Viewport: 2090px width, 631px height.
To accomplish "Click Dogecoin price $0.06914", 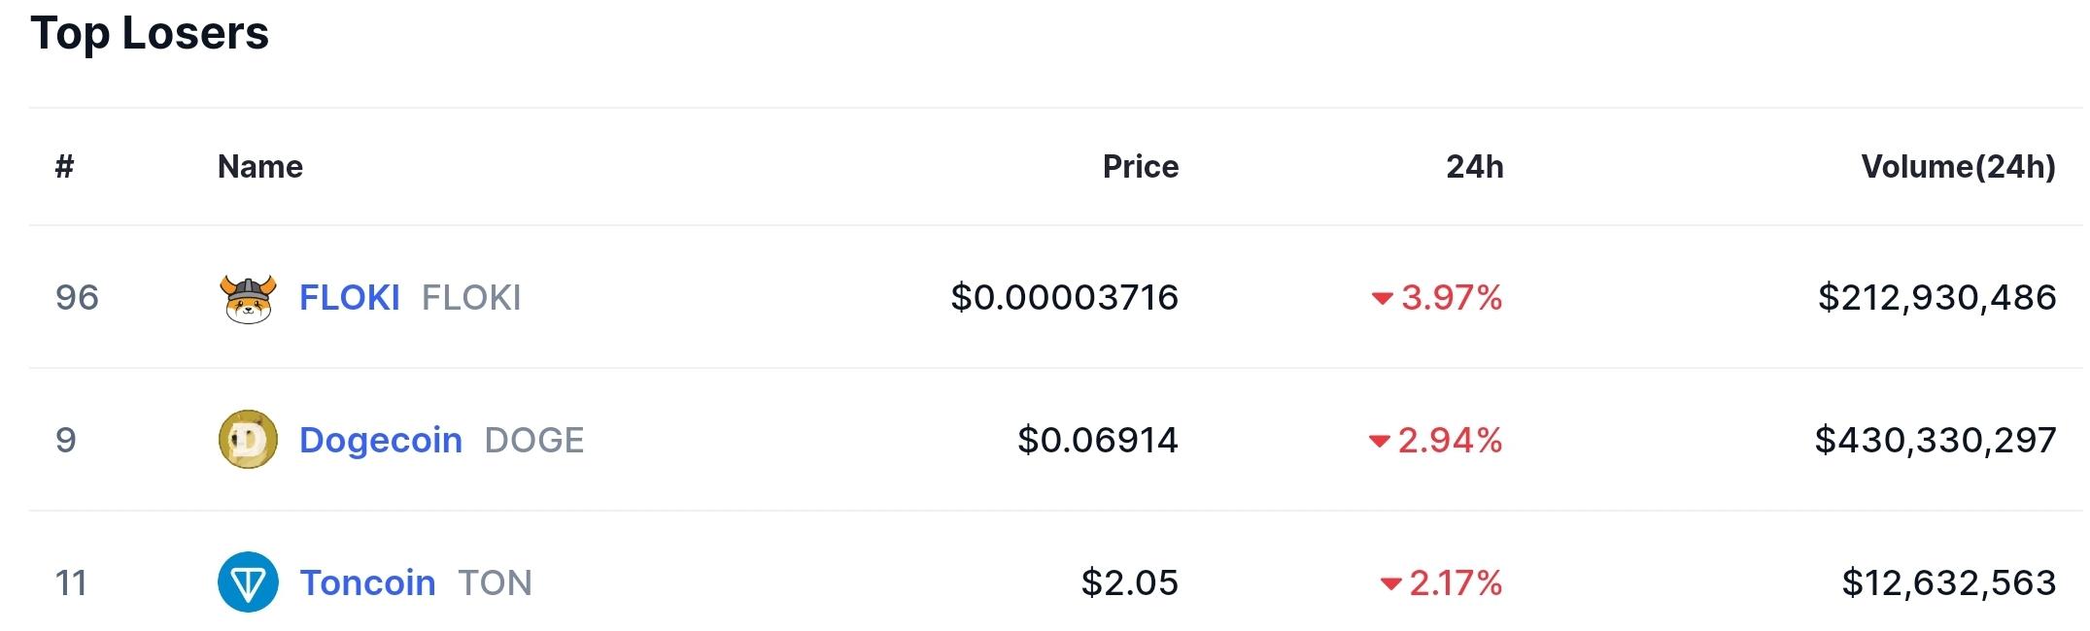I will pos(1098,441).
